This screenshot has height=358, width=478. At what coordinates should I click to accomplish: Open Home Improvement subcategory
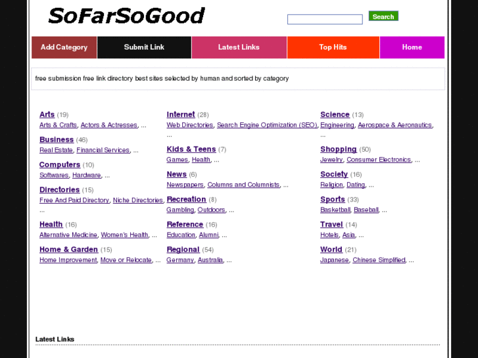click(68, 260)
